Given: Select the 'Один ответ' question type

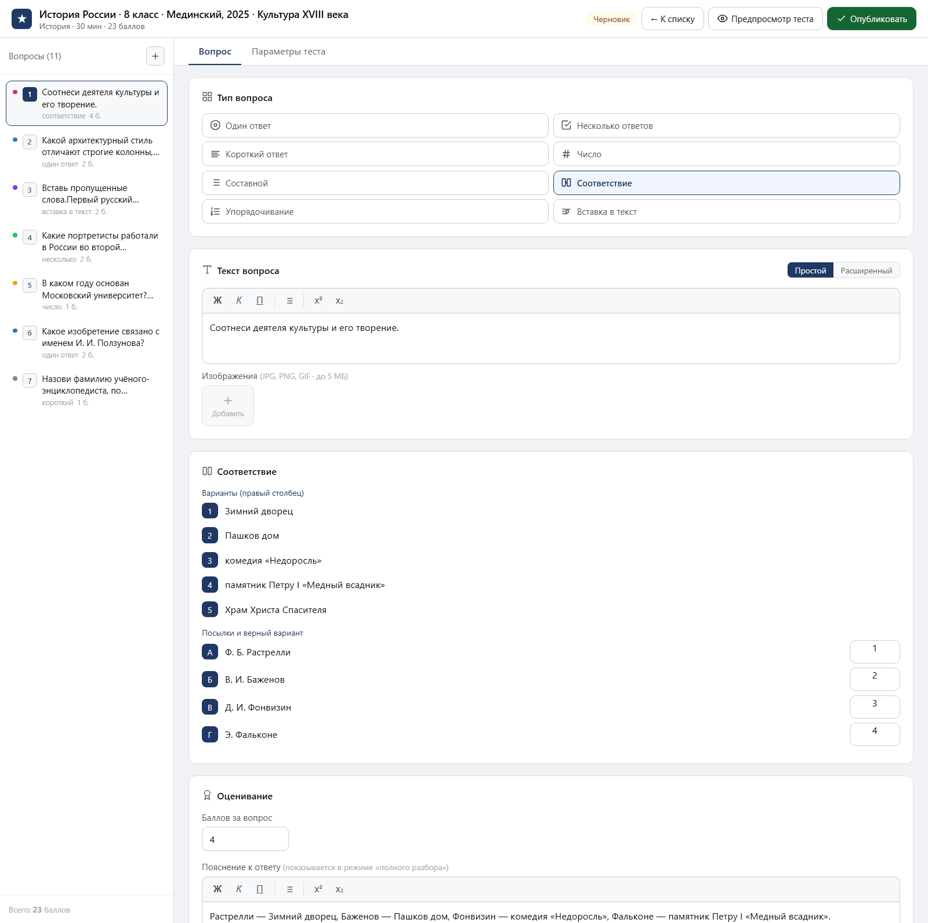Looking at the screenshot, I should [375, 125].
